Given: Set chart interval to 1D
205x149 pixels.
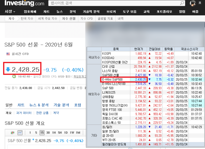Looking at the screenshot, I should [66, 133].
